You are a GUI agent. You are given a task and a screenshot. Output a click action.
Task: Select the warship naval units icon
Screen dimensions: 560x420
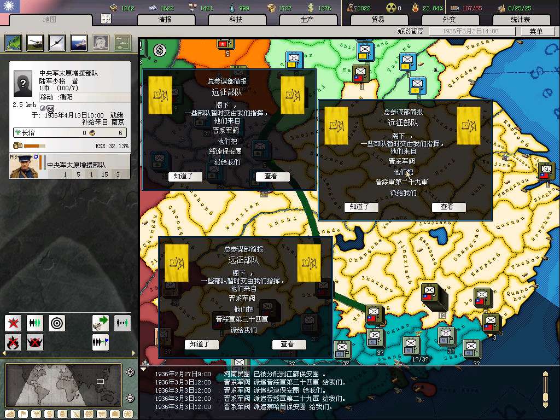(79, 43)
